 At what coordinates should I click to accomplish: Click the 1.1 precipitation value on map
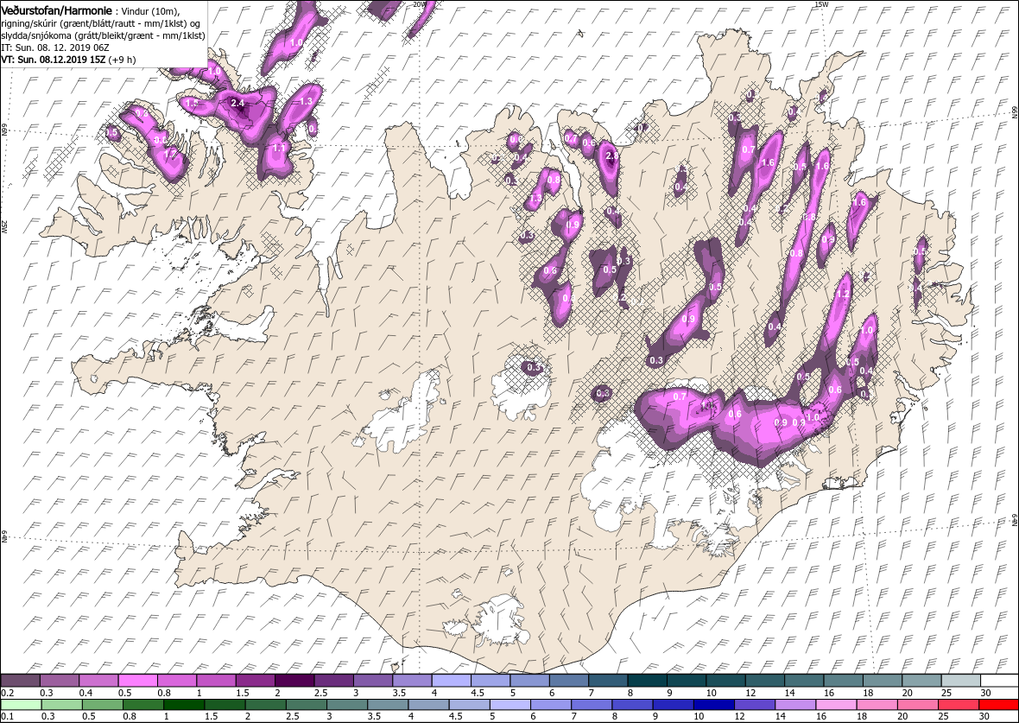pyautogui.click(x=280, y=148)
